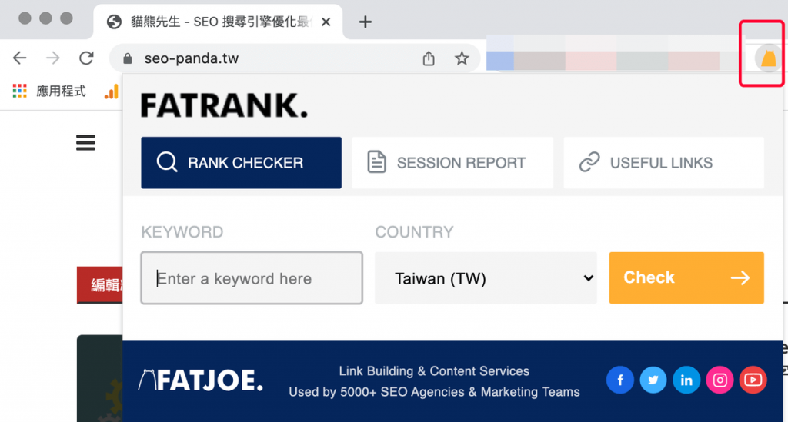
Task: Reload the seo-panda.tw page
Action: tap(86, 58)
